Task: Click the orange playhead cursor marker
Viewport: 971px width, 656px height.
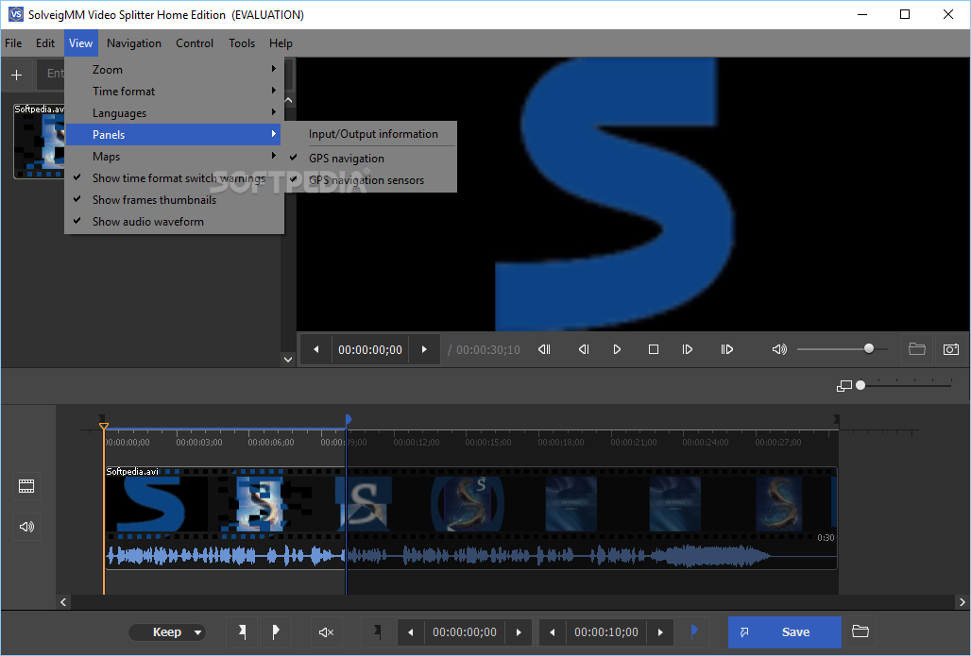Action: click(x=103, y=427)
